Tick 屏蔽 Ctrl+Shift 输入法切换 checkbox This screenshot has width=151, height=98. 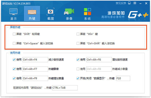(x=78, y=43)
